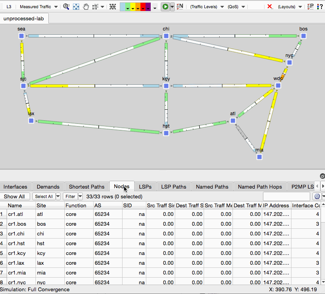Click the light blue utilization swatch
Viewport: 325px width, 294px height.
[123, 7]
